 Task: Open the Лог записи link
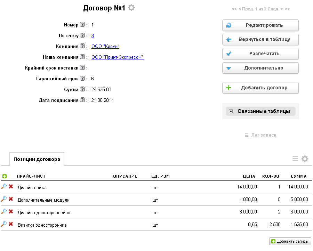(264, 135)
